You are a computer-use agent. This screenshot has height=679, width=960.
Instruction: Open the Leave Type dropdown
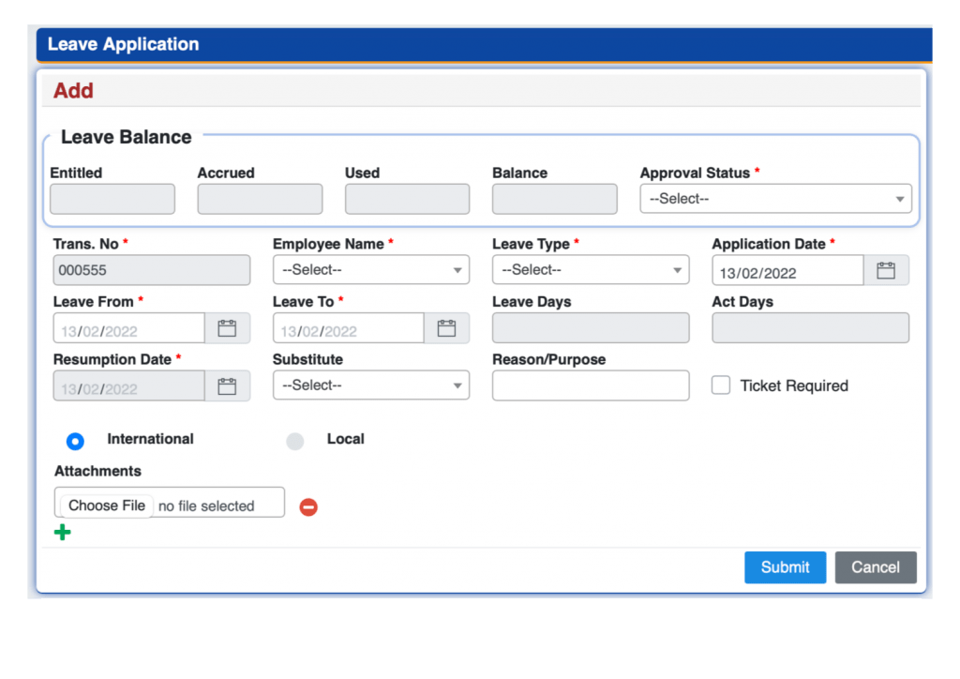click(590, 269)
